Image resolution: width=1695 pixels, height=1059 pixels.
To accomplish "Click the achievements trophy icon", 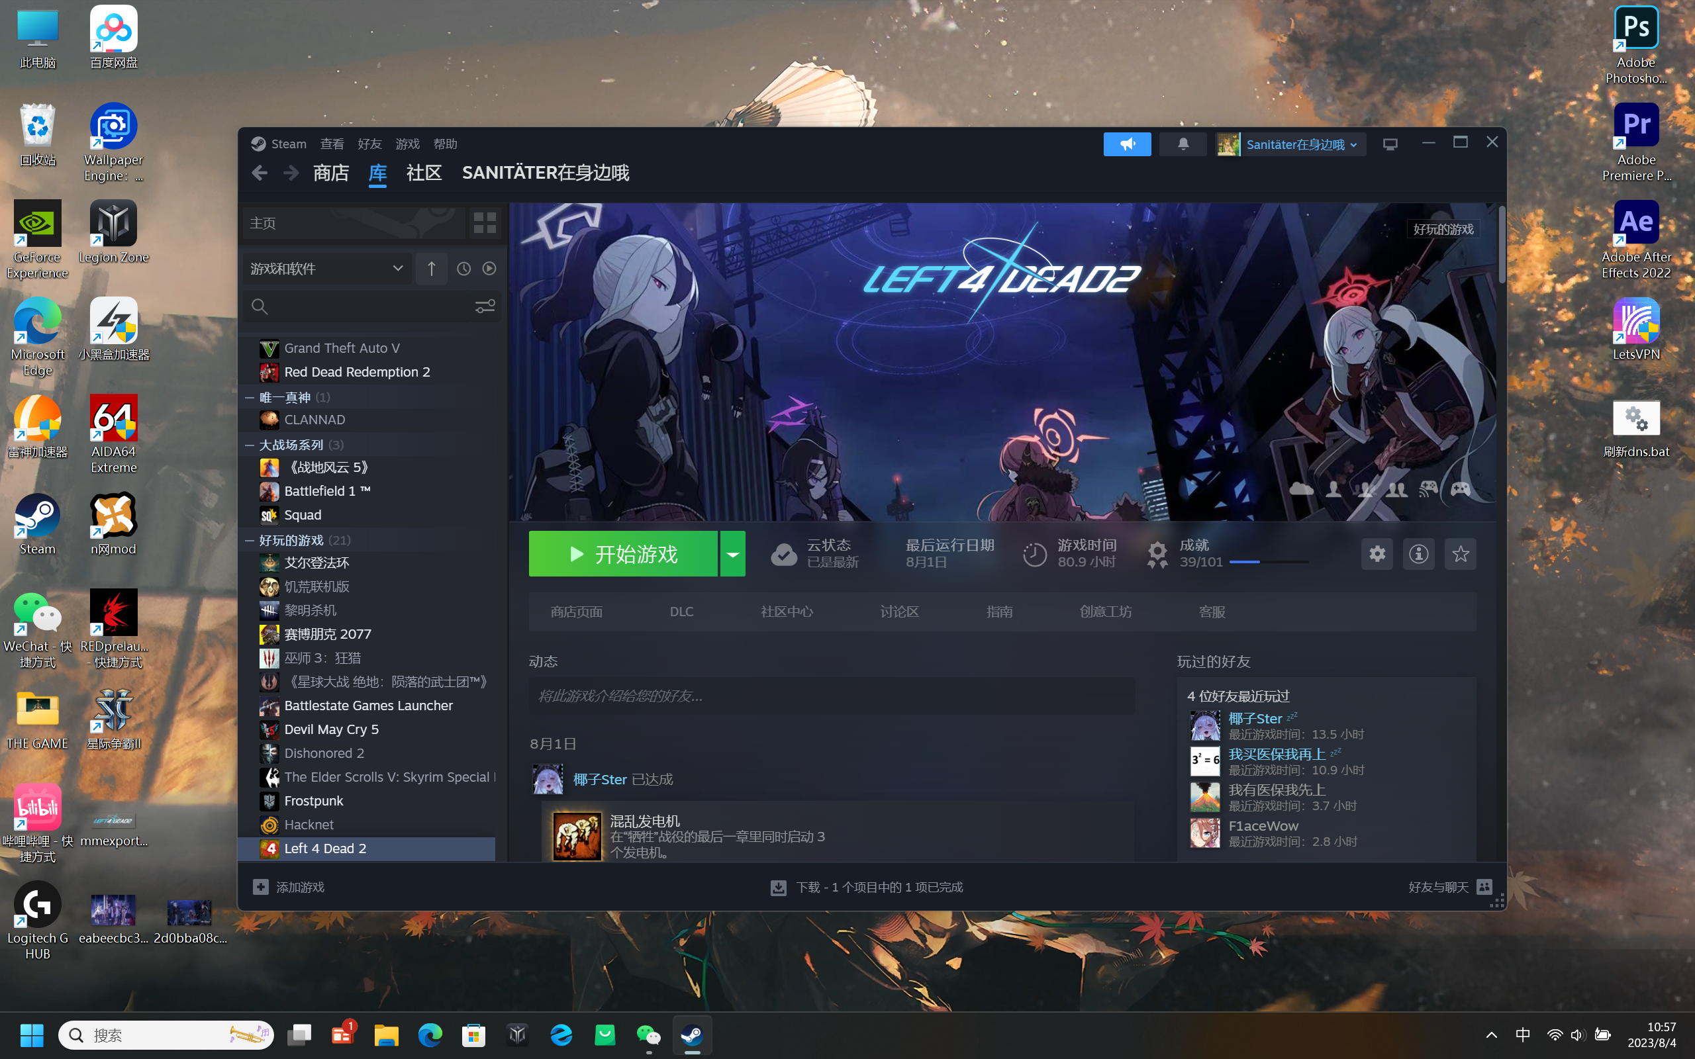I will (1157, 555).
